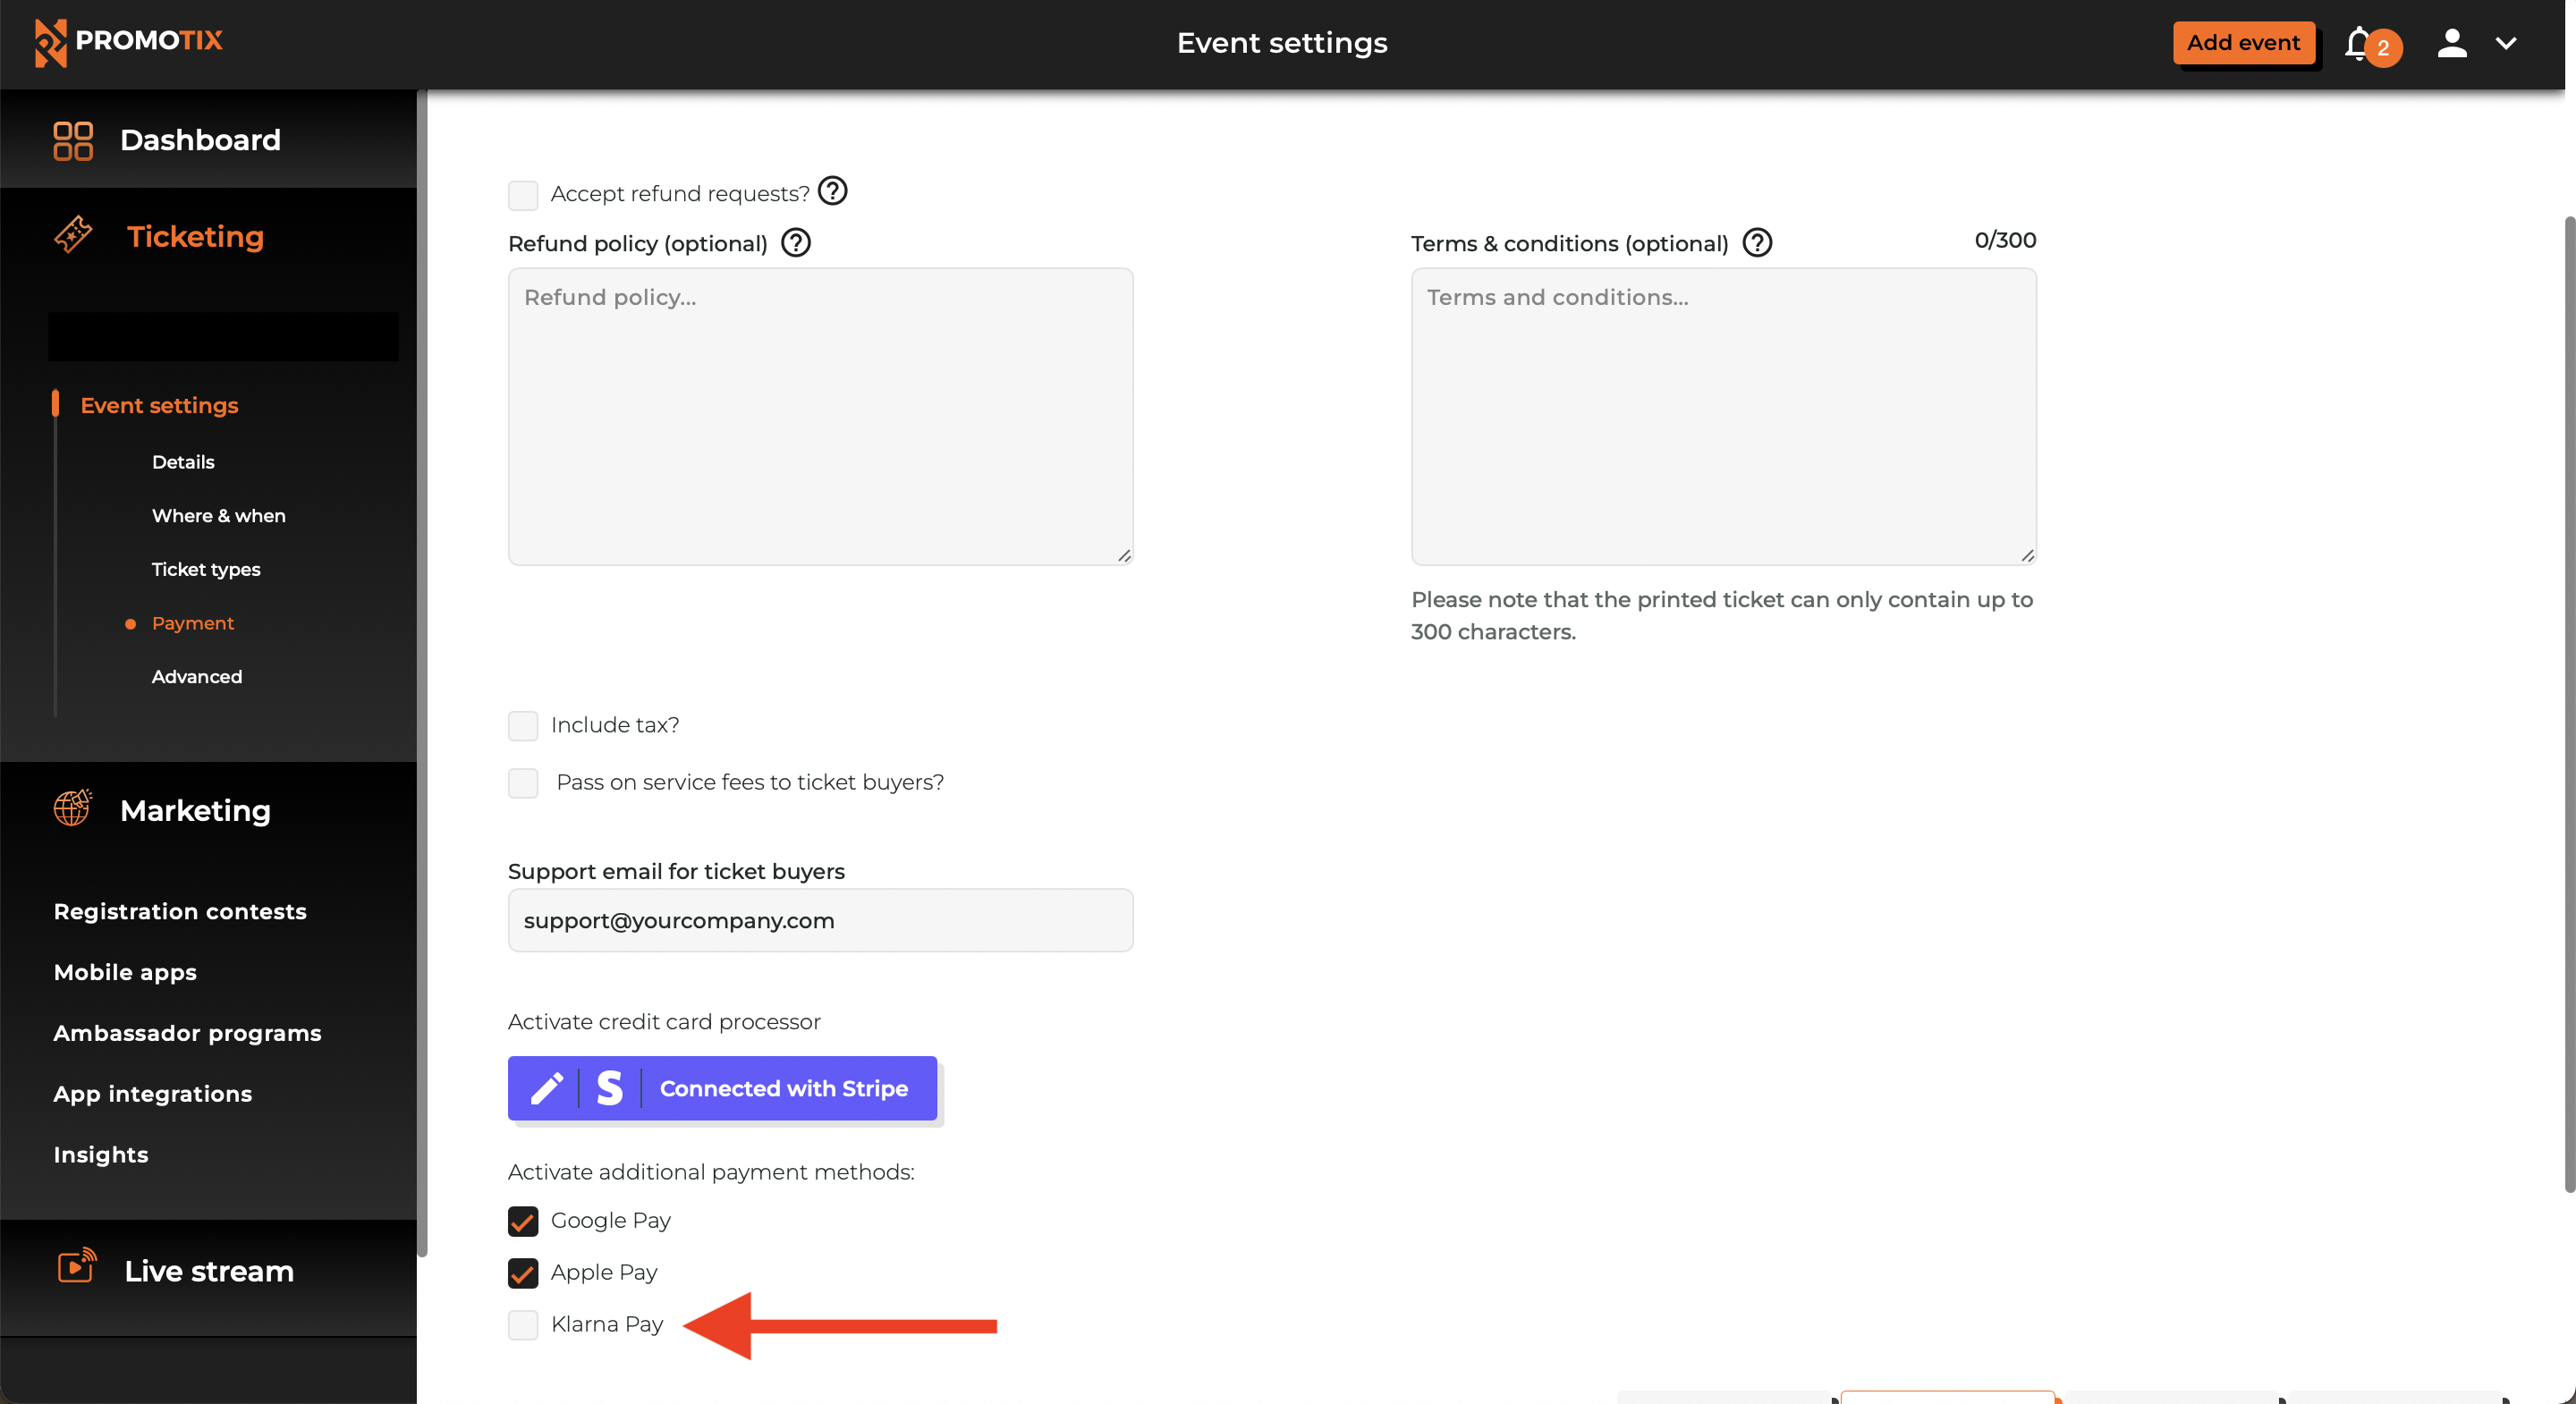Click the Connected with Stripe button
This screenshot has height=1404, width=2576.
pos(783,1088)
